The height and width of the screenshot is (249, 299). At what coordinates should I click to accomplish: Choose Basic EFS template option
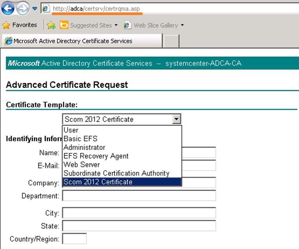[x=122, y=139]
